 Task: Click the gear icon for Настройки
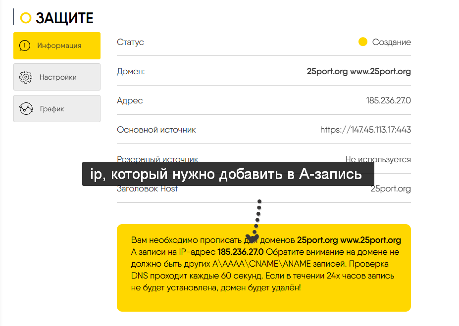26,77
